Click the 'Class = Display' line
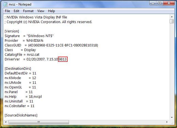The image size is (177, 128). pyautogui.click(x=20, y=50)
